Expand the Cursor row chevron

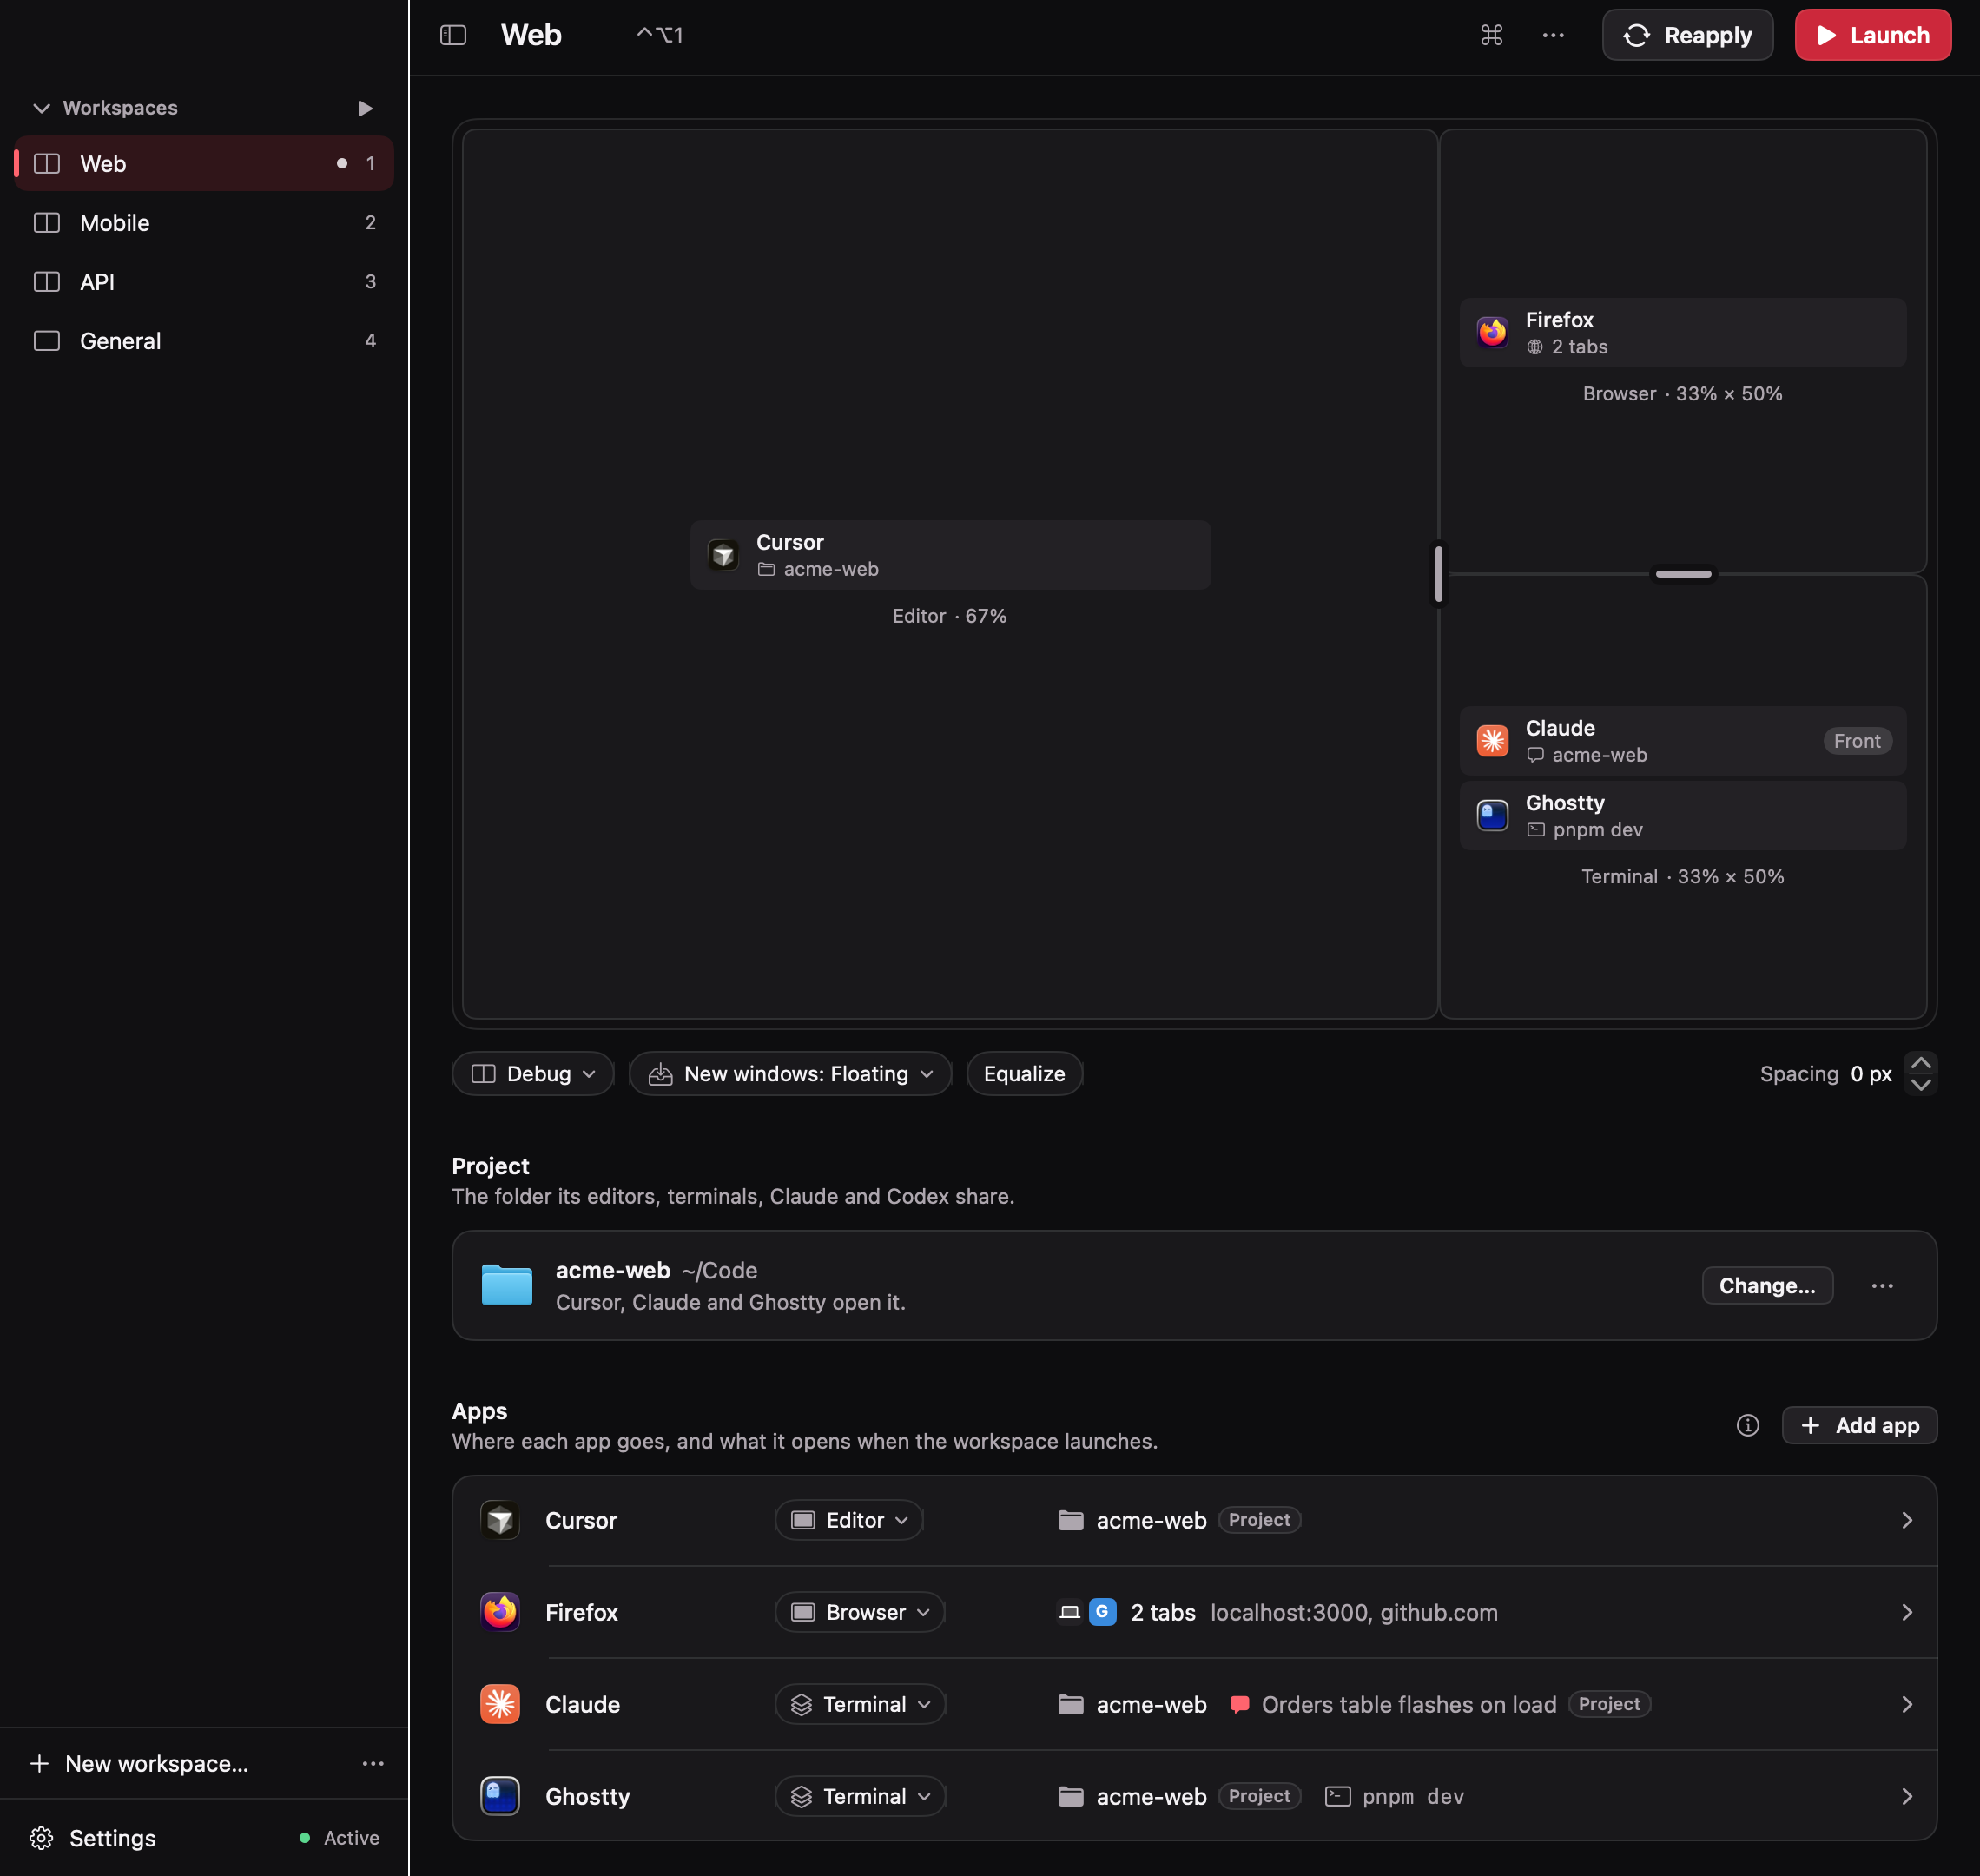tap(1906, 1520)
